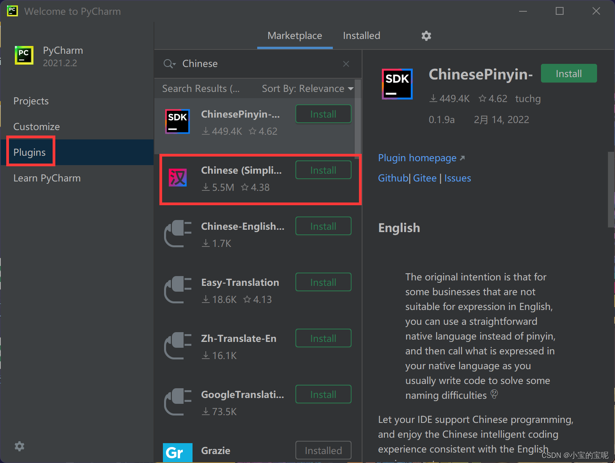
Task: Click the ChinesePinyin SDK plugin icon in list
Action: 177,121
